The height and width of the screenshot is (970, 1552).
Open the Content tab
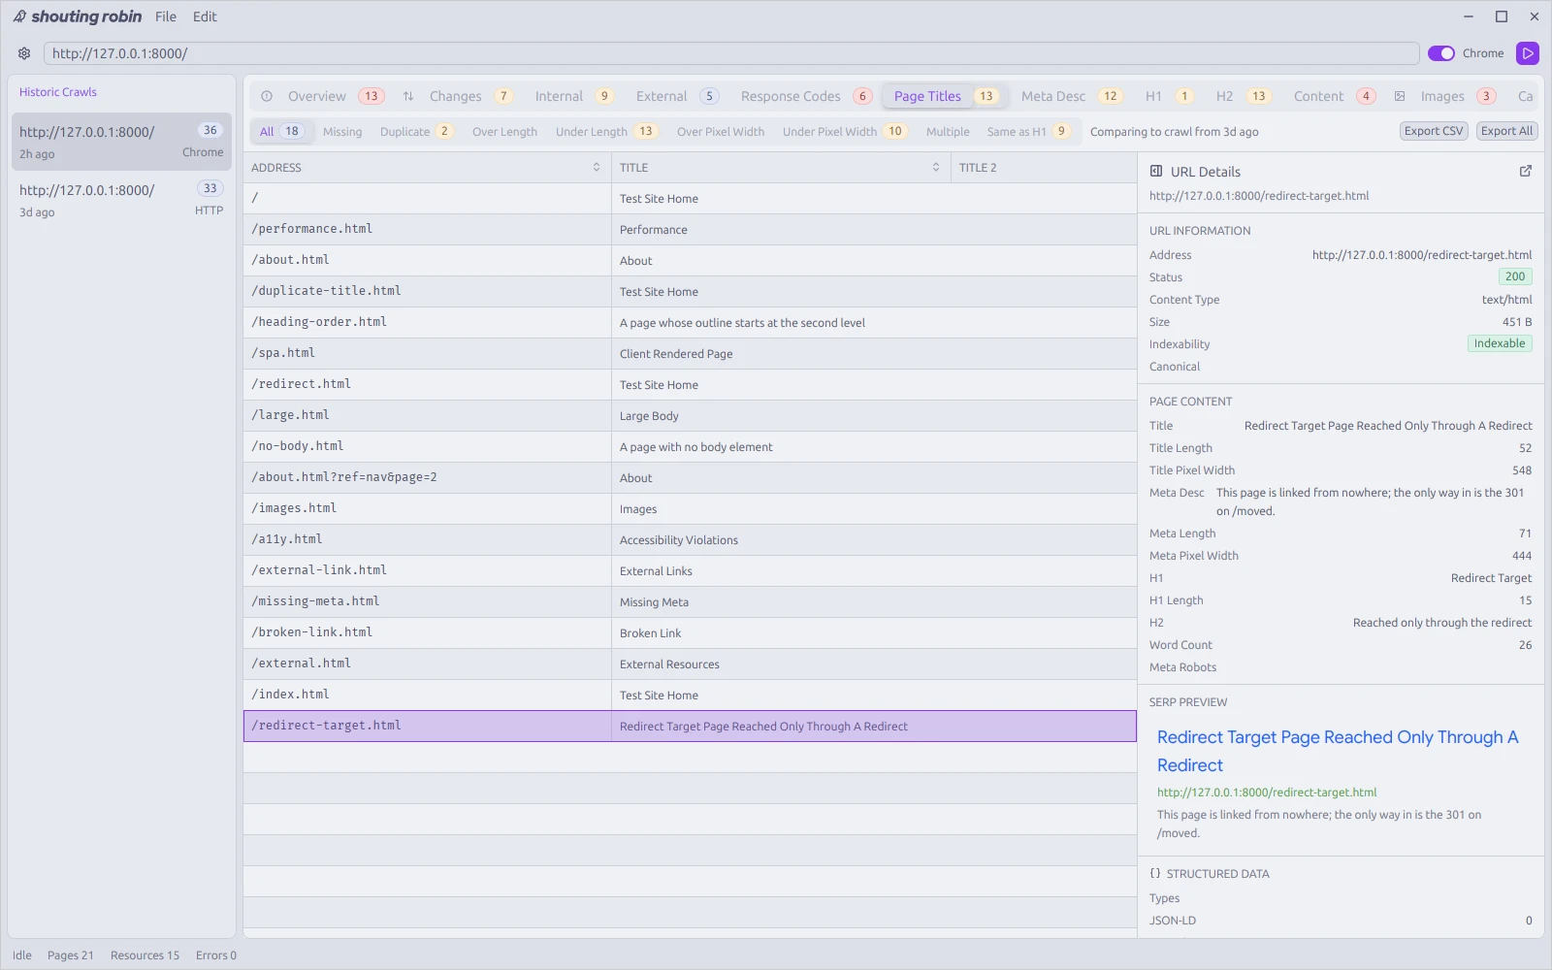click(1334, 96)
